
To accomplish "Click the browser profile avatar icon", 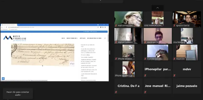I will tap(105, 27).
